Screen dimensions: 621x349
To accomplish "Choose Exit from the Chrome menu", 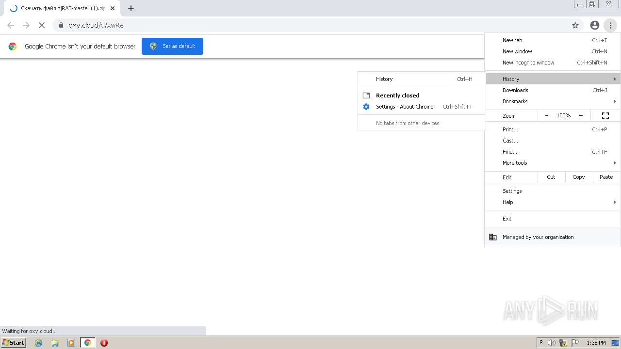I will tap(553, 219).
